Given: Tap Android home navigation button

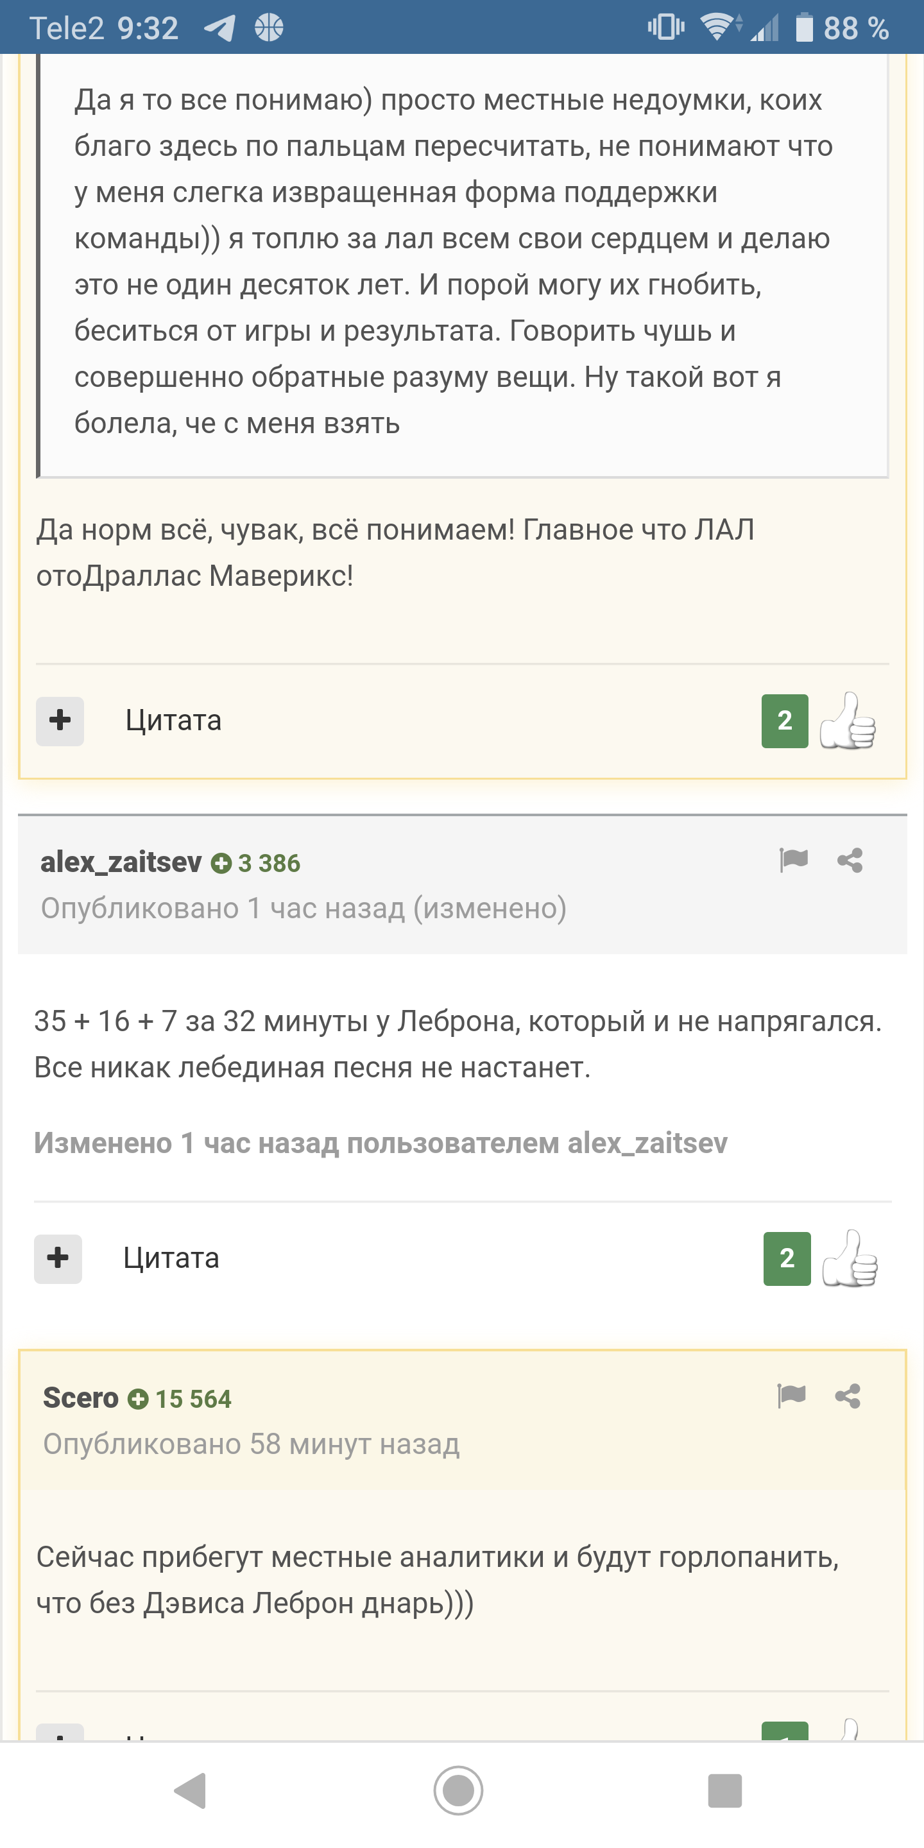Looking at the screenshot, I should pyautogui.click(x=458, y=1791).
